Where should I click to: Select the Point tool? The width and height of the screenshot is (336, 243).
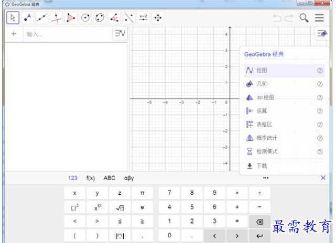[x=27, y=18]
